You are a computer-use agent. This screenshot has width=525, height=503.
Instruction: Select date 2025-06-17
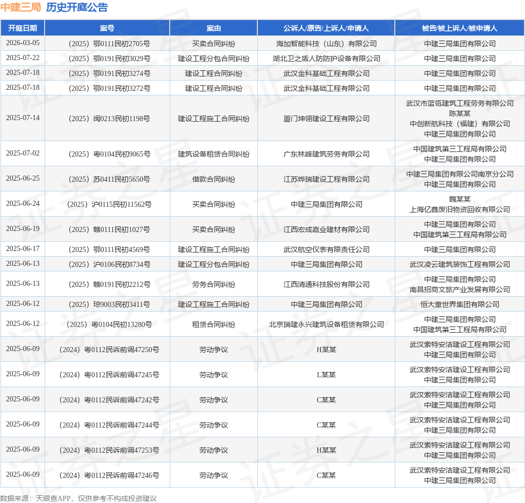pos(23,248)
